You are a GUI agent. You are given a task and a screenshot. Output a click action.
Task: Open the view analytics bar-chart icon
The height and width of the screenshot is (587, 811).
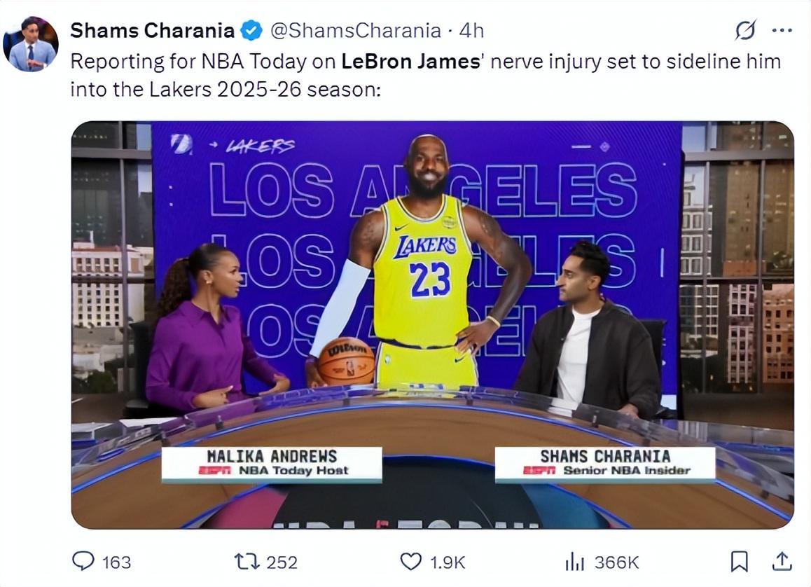[574, 561]
